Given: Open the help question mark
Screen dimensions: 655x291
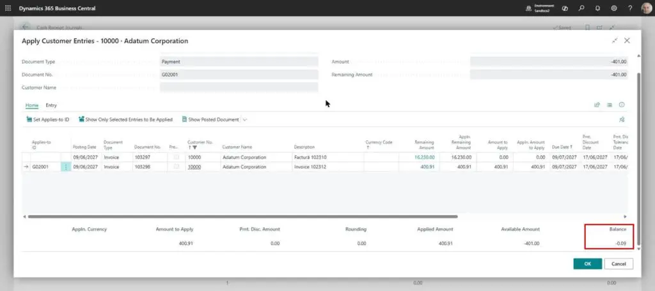Looking at the screenshot, I should pos(630,8).
